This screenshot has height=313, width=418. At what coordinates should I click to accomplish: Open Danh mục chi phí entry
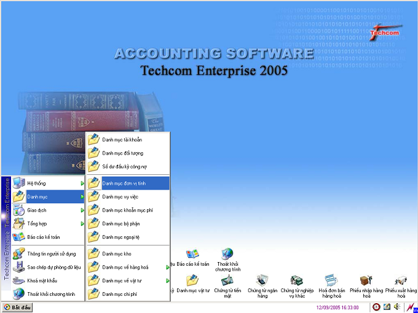tap(128, 294)
